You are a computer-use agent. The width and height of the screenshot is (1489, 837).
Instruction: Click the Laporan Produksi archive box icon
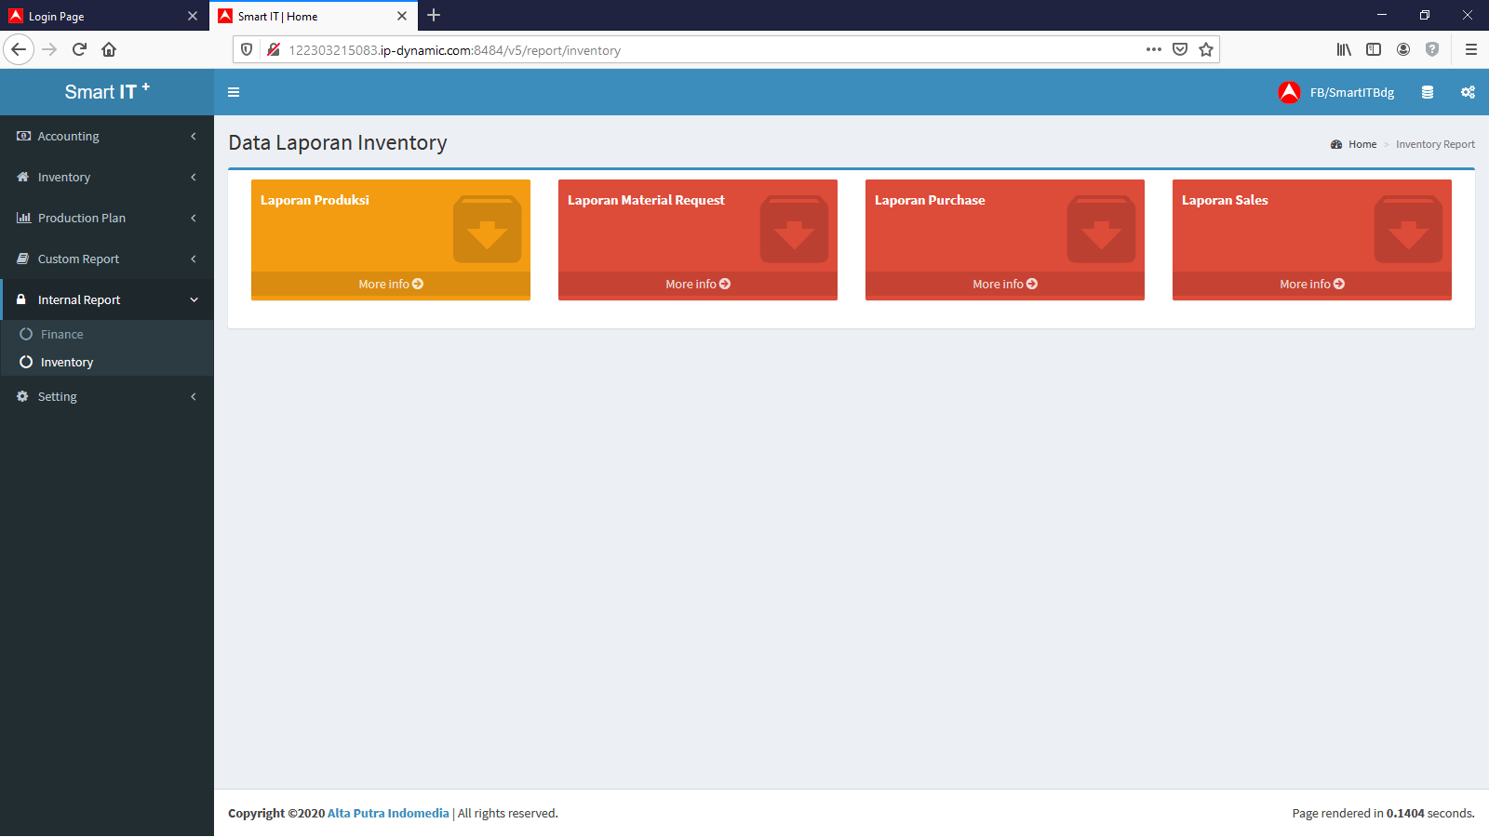click(487, 230)
